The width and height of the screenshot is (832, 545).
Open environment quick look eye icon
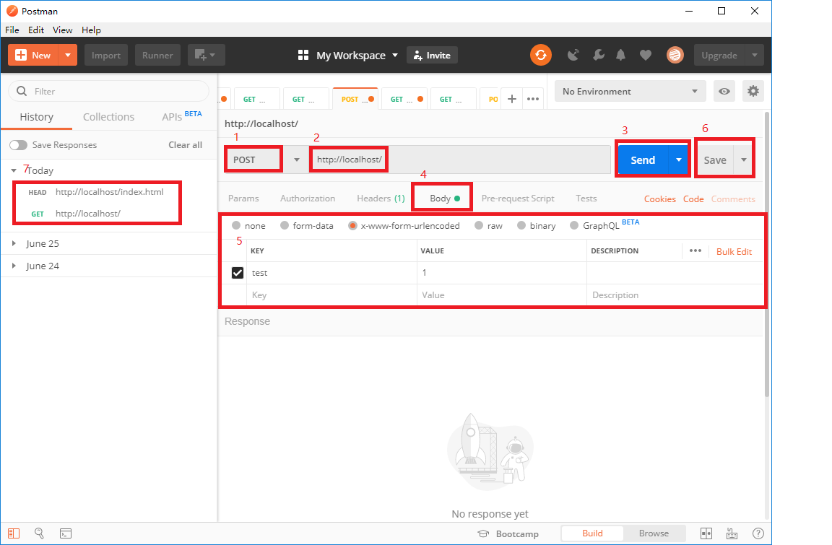tap(724, 91)
